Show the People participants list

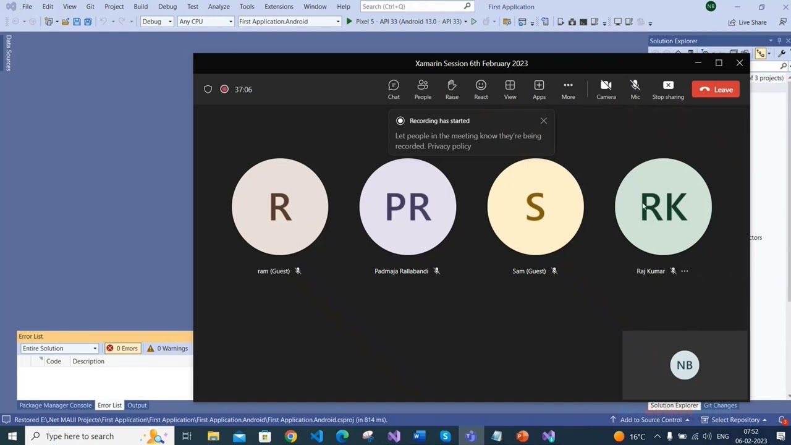(x=423, y=90)
